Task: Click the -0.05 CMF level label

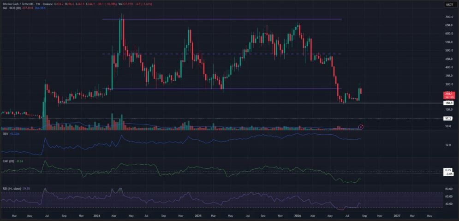Action: [x=448, y=173]
